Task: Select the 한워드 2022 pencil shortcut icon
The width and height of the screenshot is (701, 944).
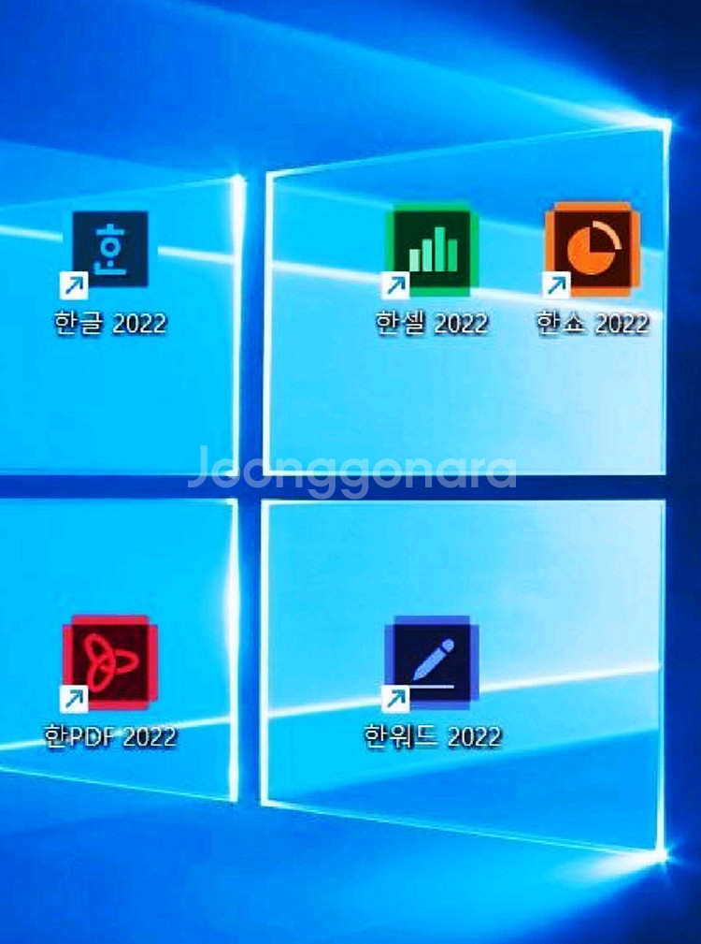Action: click(431, 663)
